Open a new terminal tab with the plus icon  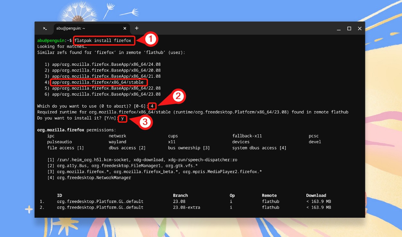(x=136, y=28)
